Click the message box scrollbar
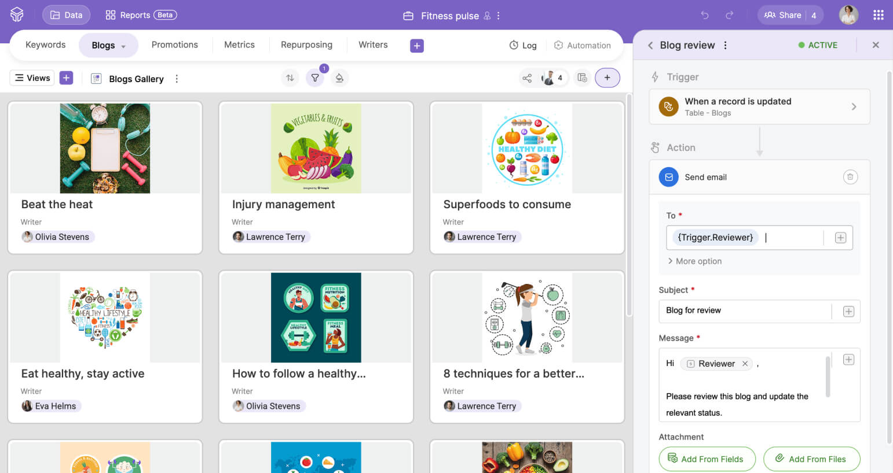893x473 pixels. (x=828, y=377)
